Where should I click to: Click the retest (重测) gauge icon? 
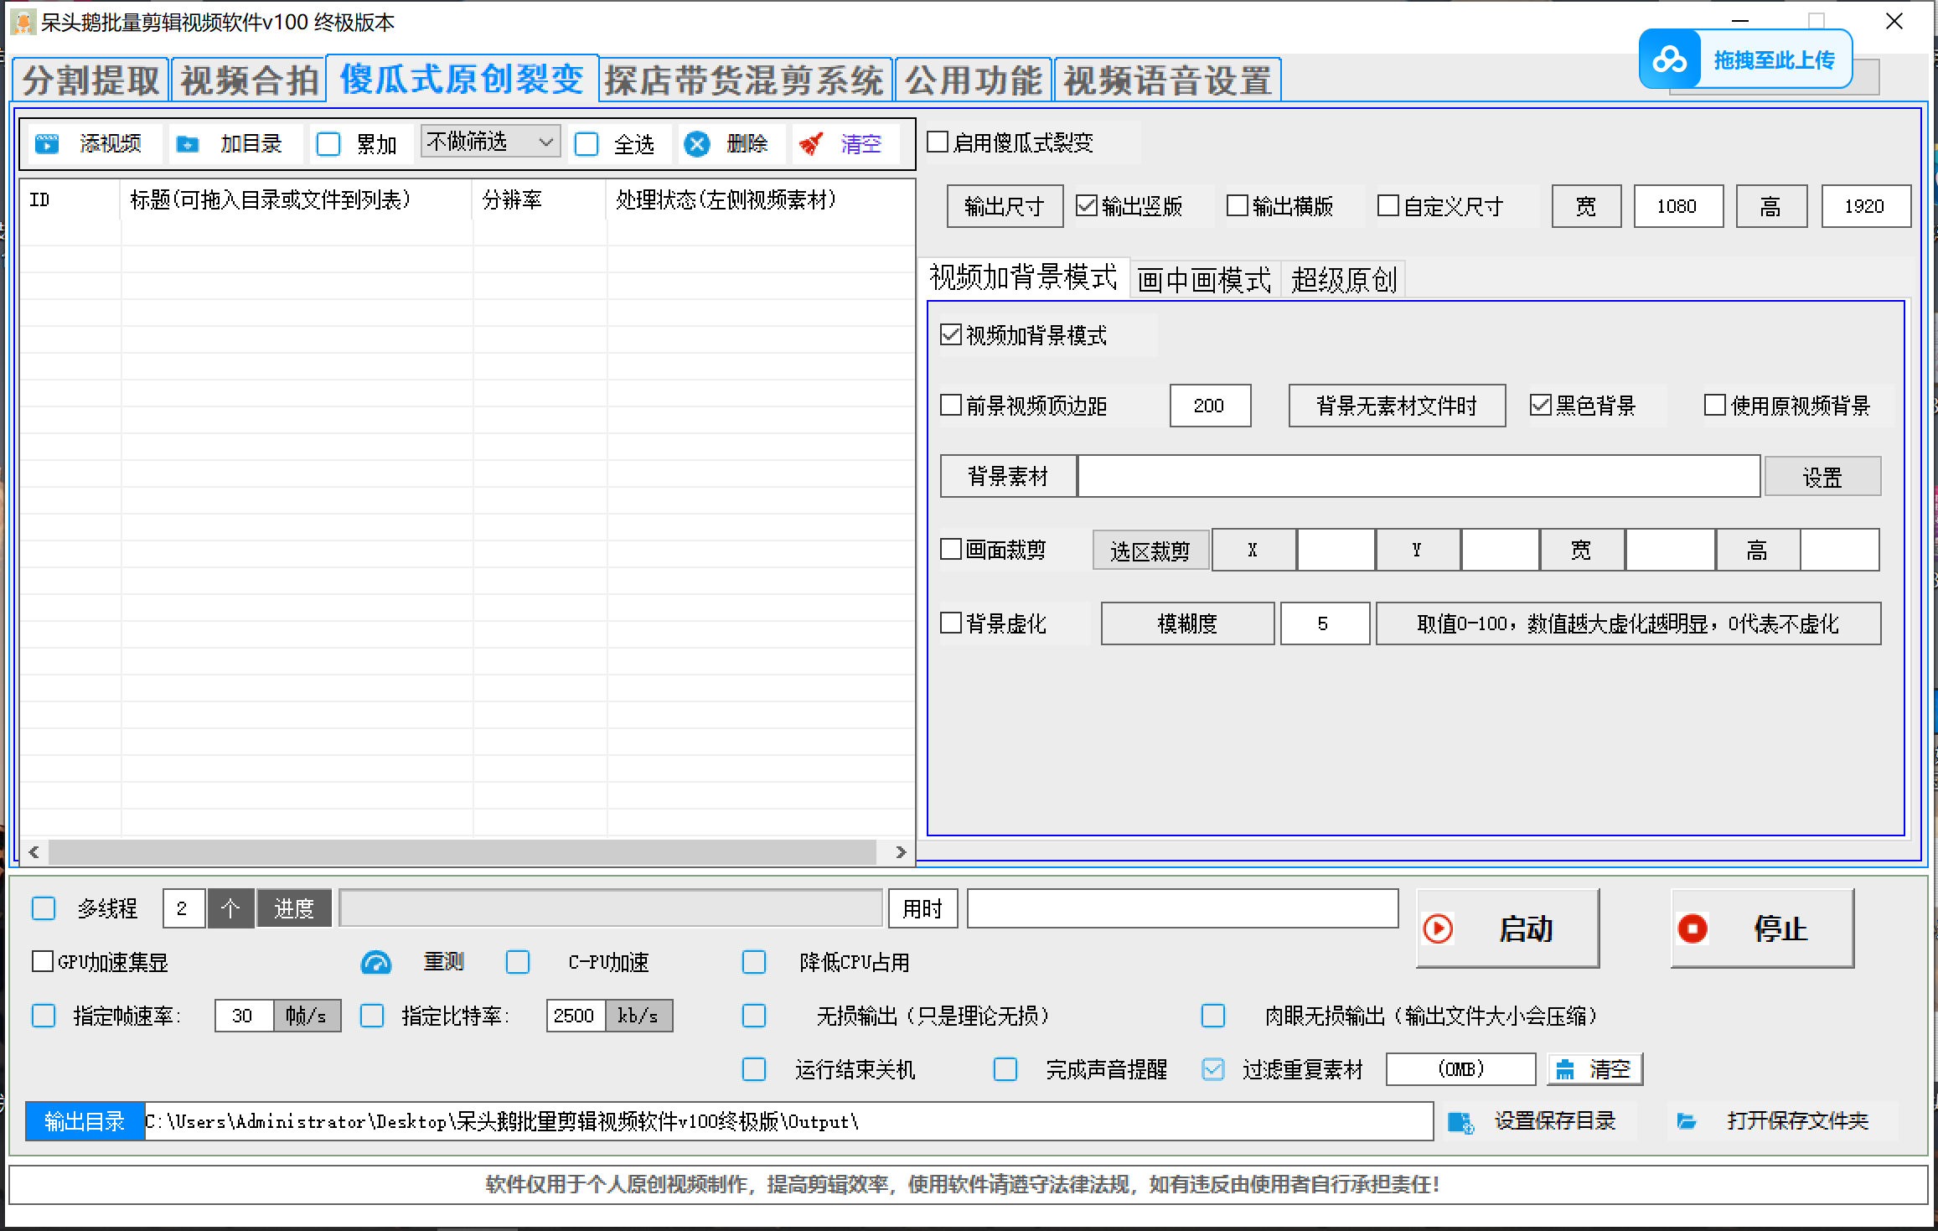(376, 962)
